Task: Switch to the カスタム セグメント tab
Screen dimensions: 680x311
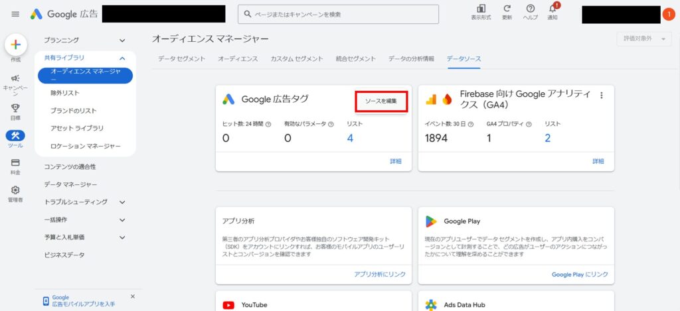Action: [297, 59]
